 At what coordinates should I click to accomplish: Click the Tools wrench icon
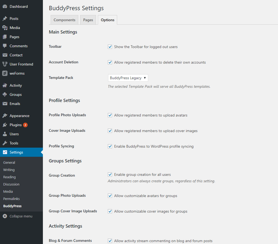coord(5,143)
